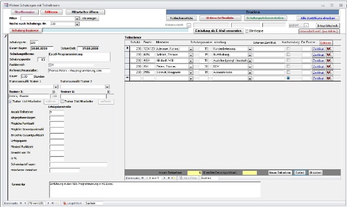Go to next record in Teilnehmer navigation
This screenshot has width=347, height=207.
click(x=164, y=178)
